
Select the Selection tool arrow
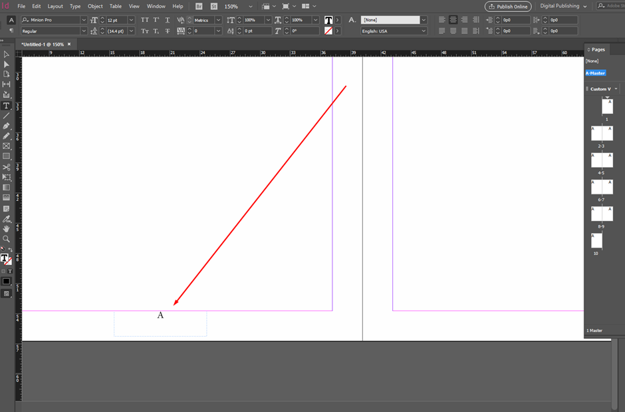click(6, 54)
